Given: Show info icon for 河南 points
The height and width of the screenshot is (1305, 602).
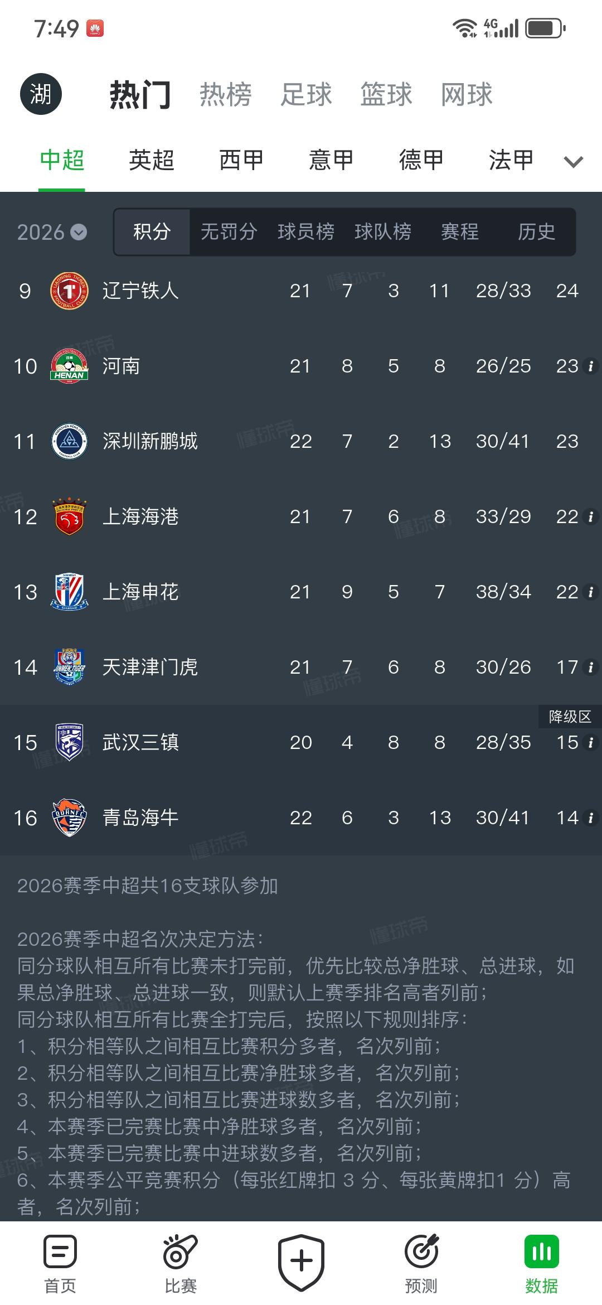Looking at the screenshot, I should point(591,366).
